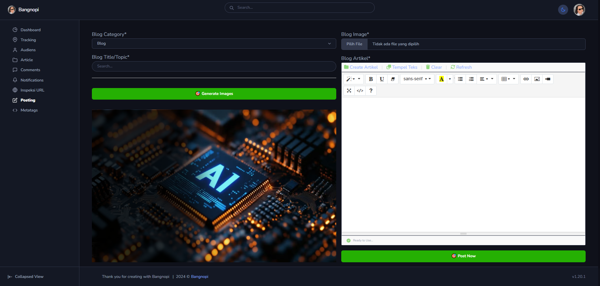
Task: Click the Blog Title/Topic input field
Action: point(214,66)
